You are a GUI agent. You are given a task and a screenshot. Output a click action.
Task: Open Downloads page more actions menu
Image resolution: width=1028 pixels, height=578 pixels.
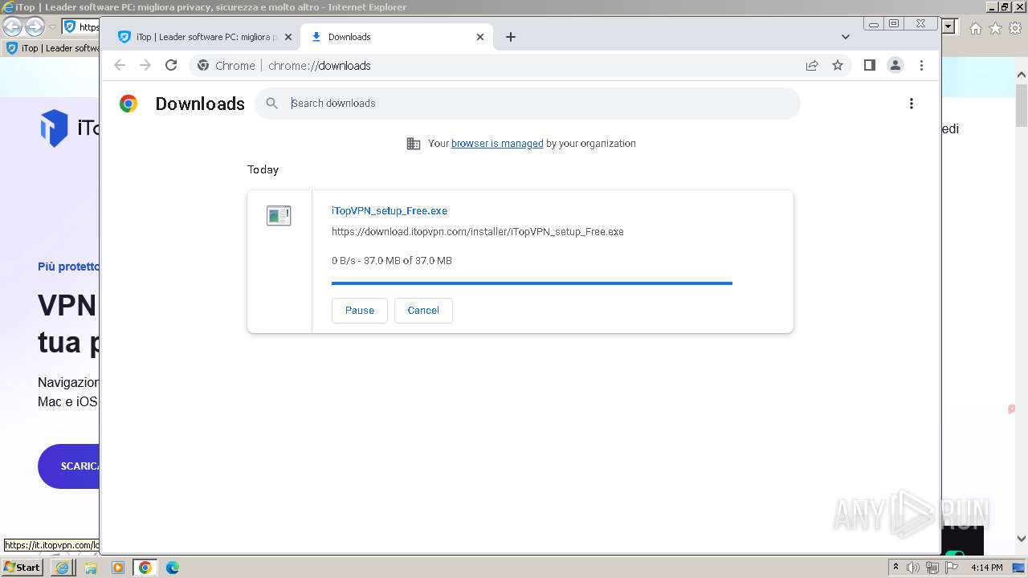pos(911,104)
